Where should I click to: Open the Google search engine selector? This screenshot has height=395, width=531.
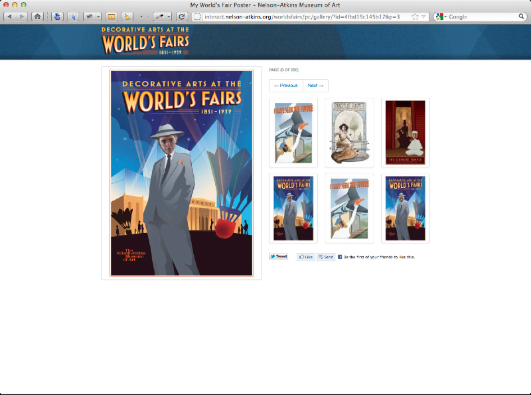pyautogui.click(x=441, y=17)
